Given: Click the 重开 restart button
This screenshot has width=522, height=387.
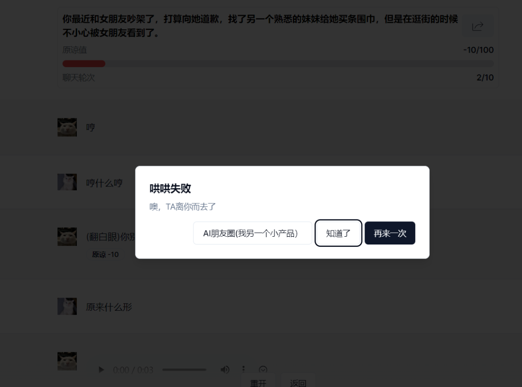Looking at the screenshot, I should [258, 383].
